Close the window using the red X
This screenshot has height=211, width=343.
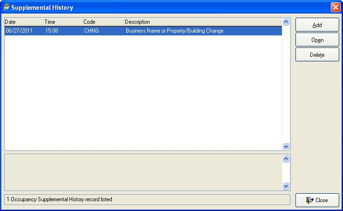pos(335,7)
